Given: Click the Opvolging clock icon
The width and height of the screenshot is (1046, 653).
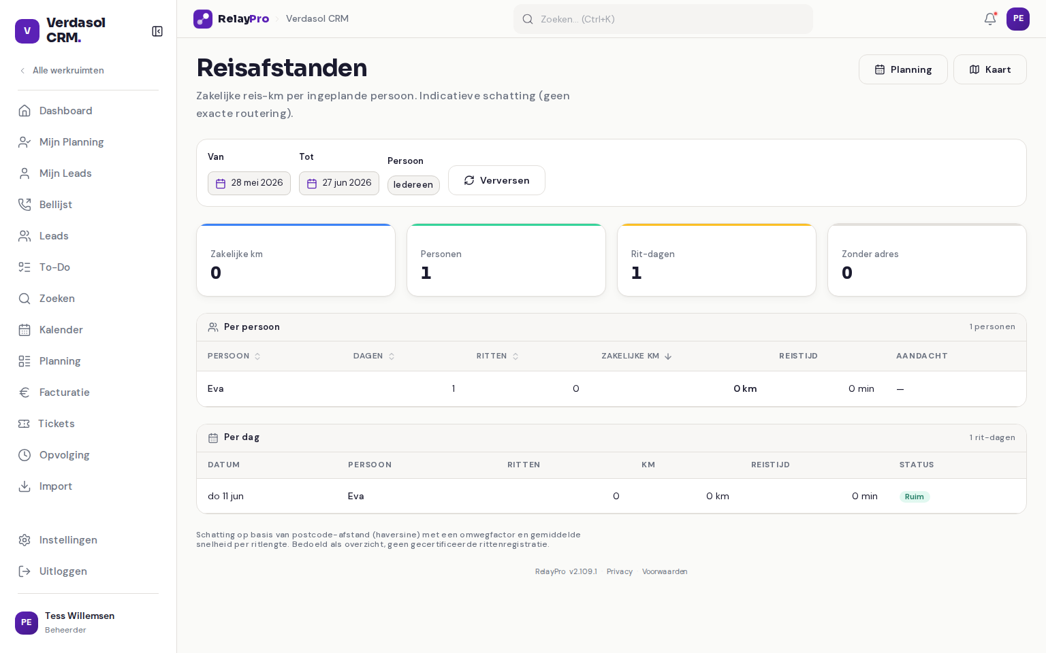Looking at the screenshot, I should click(x=25, y=455).
